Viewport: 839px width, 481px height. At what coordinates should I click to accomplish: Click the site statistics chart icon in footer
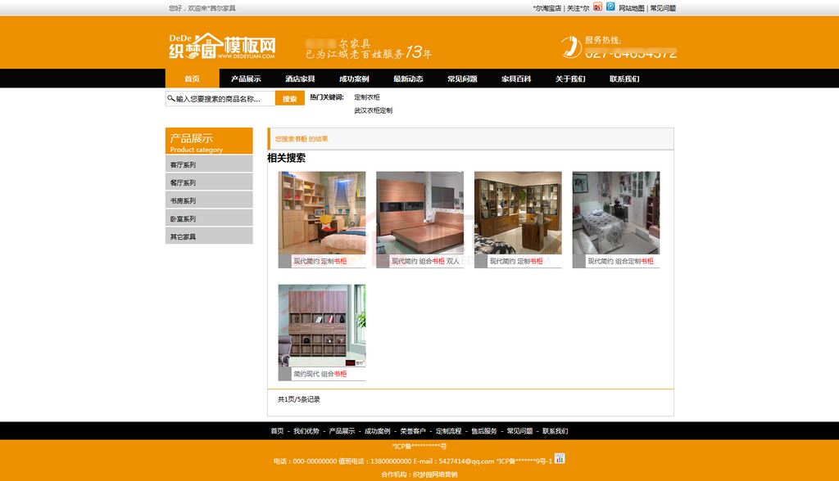[560, 458]
